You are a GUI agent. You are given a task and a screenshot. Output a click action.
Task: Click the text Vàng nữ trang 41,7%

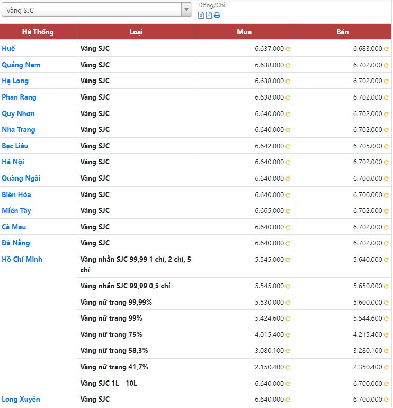pos(114,367)
